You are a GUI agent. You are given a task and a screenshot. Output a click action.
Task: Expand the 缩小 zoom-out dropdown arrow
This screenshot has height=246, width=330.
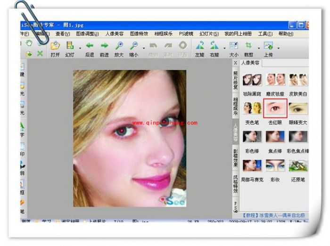click(144, 48)
